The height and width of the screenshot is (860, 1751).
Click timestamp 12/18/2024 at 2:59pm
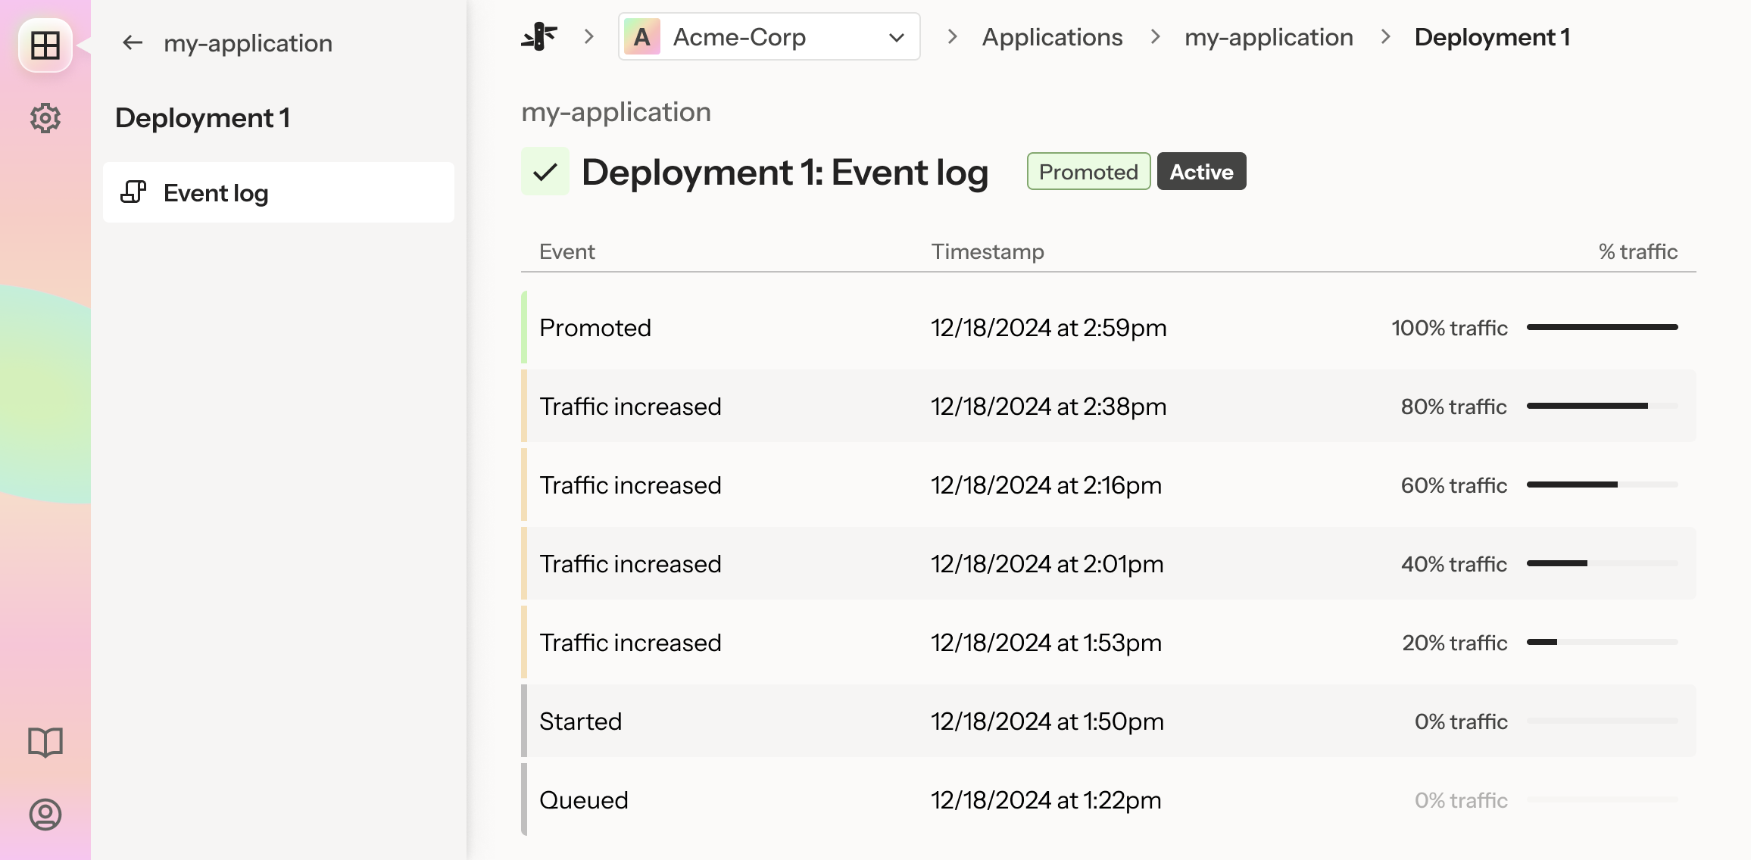[x=1049, y=328]
